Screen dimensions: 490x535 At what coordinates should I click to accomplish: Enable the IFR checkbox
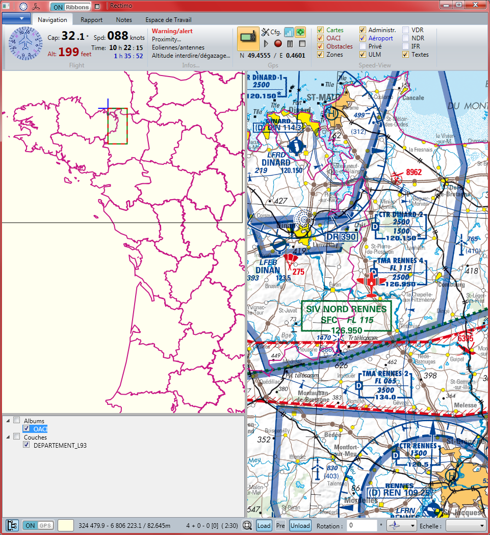405,46
